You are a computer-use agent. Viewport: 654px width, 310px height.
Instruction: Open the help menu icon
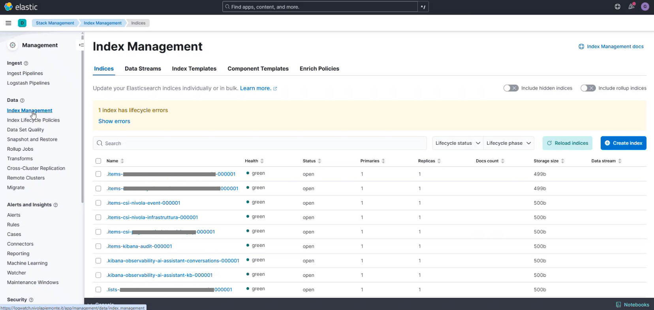pos(618,7)
